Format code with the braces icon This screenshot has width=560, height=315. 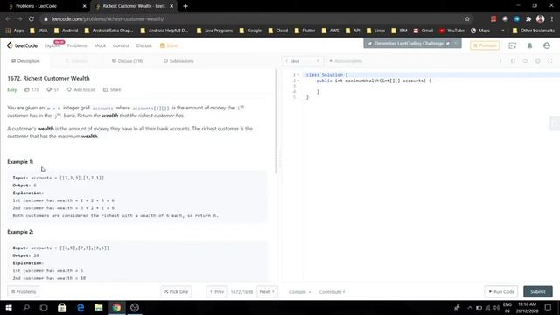click(x=513, y=61)
